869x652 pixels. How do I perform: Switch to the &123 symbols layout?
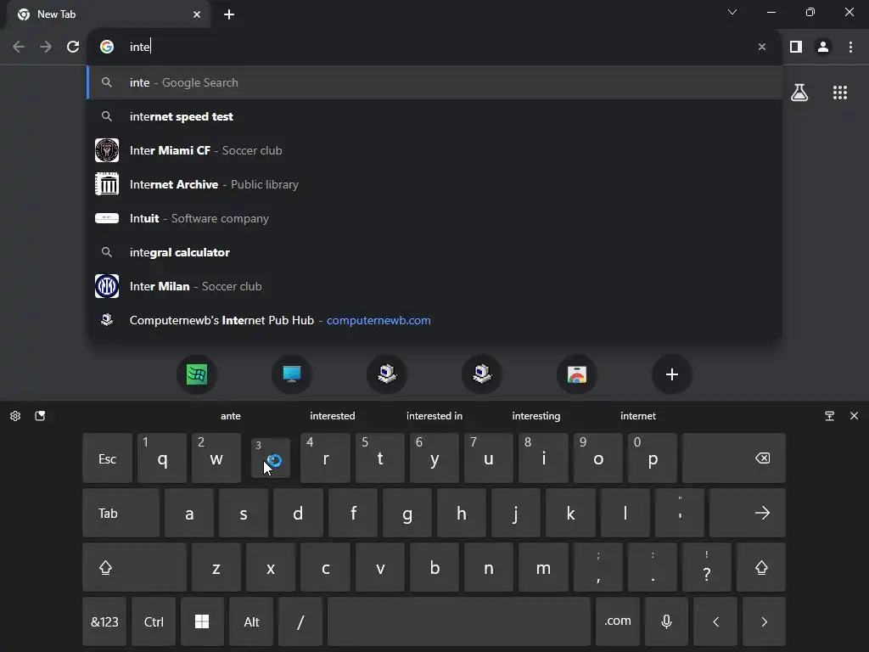[104, 621]
